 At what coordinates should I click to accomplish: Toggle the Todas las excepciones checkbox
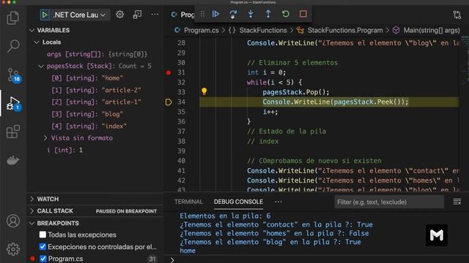[43, 235]
